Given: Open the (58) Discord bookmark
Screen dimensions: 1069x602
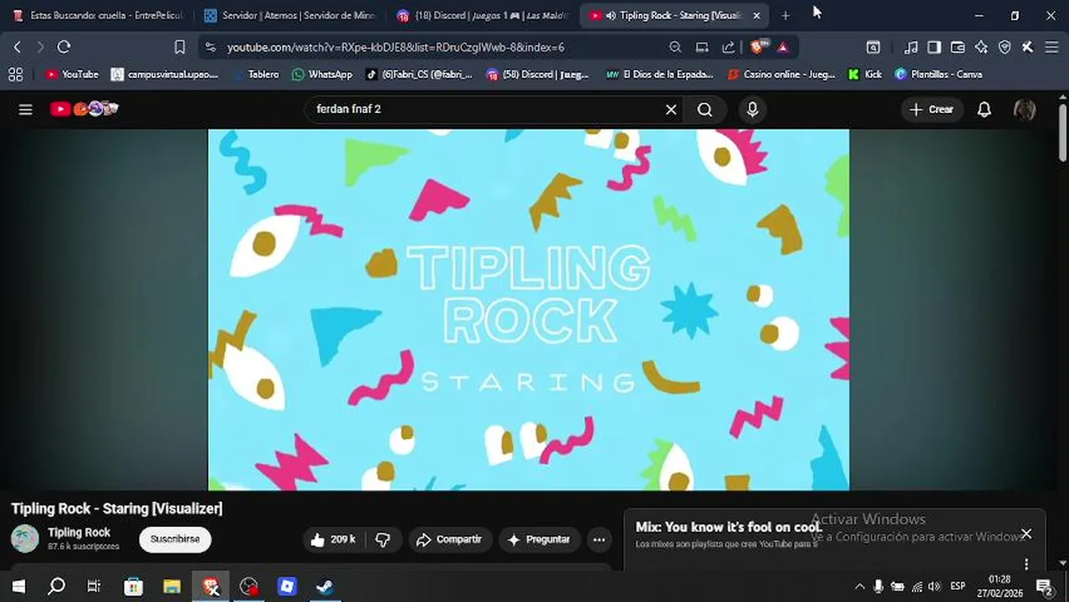Looking at the screenshot, I should 538,74.
